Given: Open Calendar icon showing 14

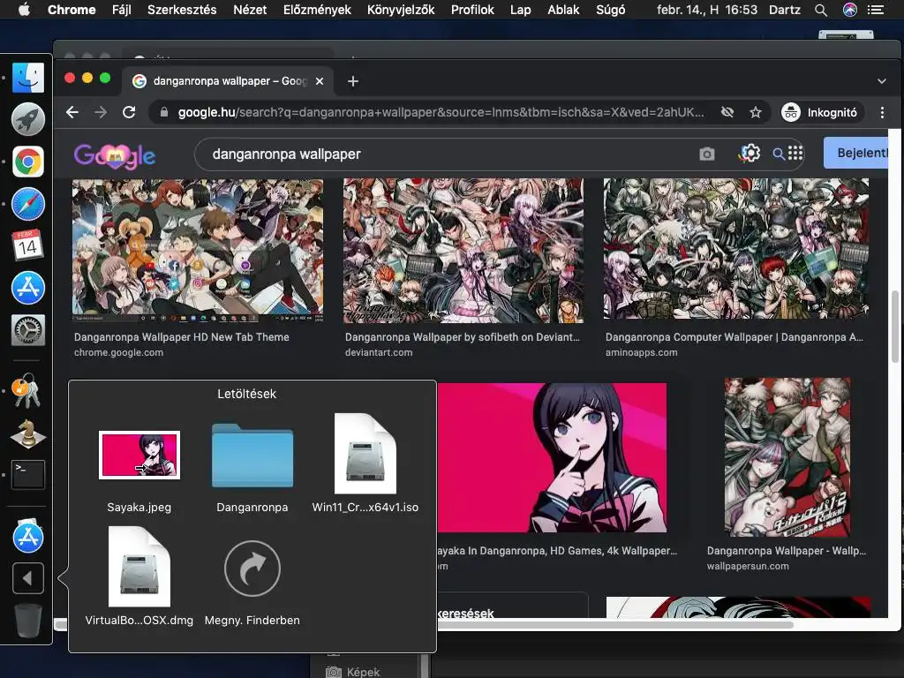Looking at the screenshot, I should coord(27,245).
